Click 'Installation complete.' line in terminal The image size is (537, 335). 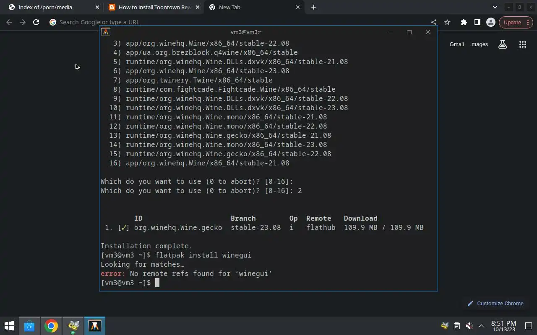coord(146,246)
